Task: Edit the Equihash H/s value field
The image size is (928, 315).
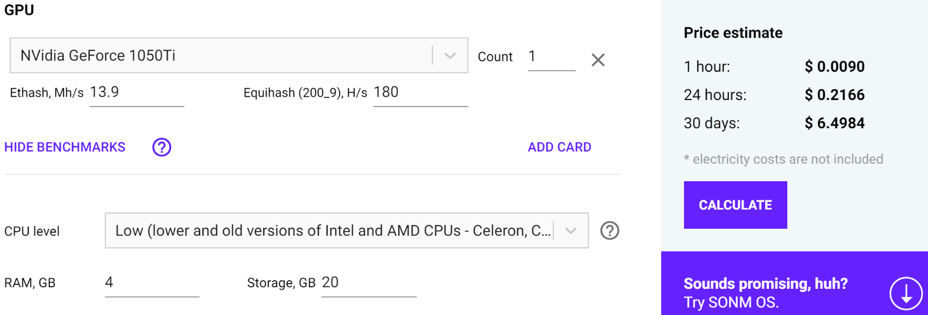Action: pos(420,93)
